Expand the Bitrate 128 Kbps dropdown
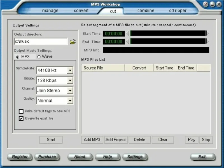Screen dimensions: 224x168 pos(70,80)
